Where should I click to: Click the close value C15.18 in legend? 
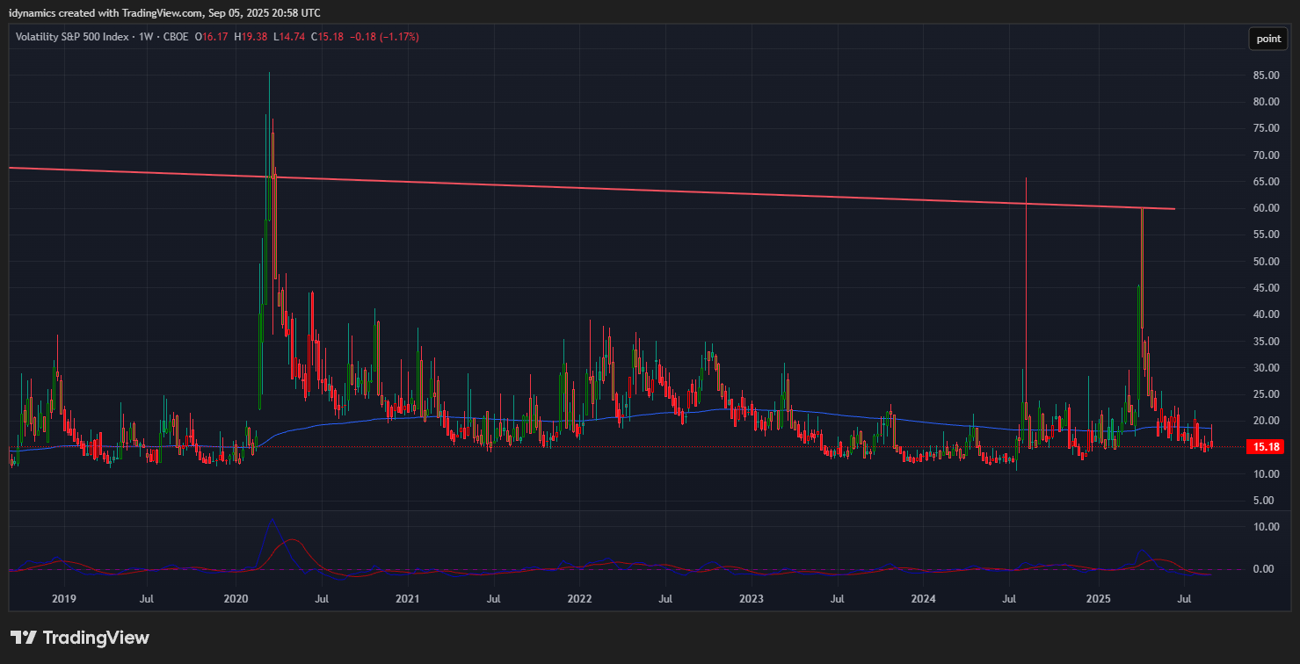[327, 37]
